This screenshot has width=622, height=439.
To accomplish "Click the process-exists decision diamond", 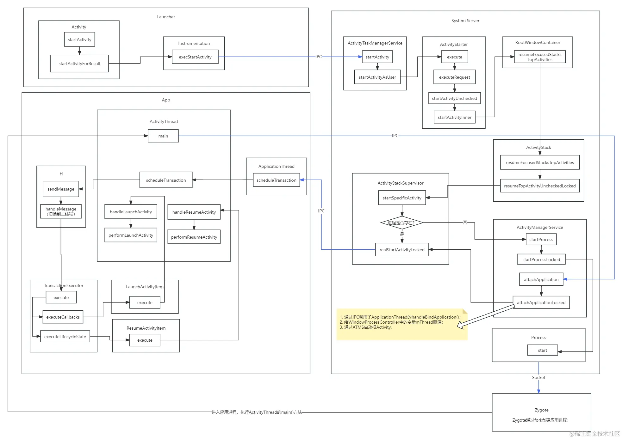I will [401, 223].
